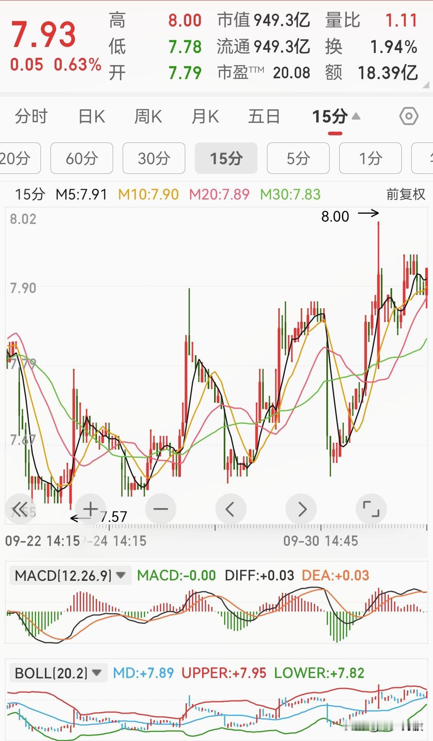Tap the turnover amount 18.39亿
Image resolution: width=433 pixels, height=741 pixels.
pyautogui.click(x=388, y=73)
